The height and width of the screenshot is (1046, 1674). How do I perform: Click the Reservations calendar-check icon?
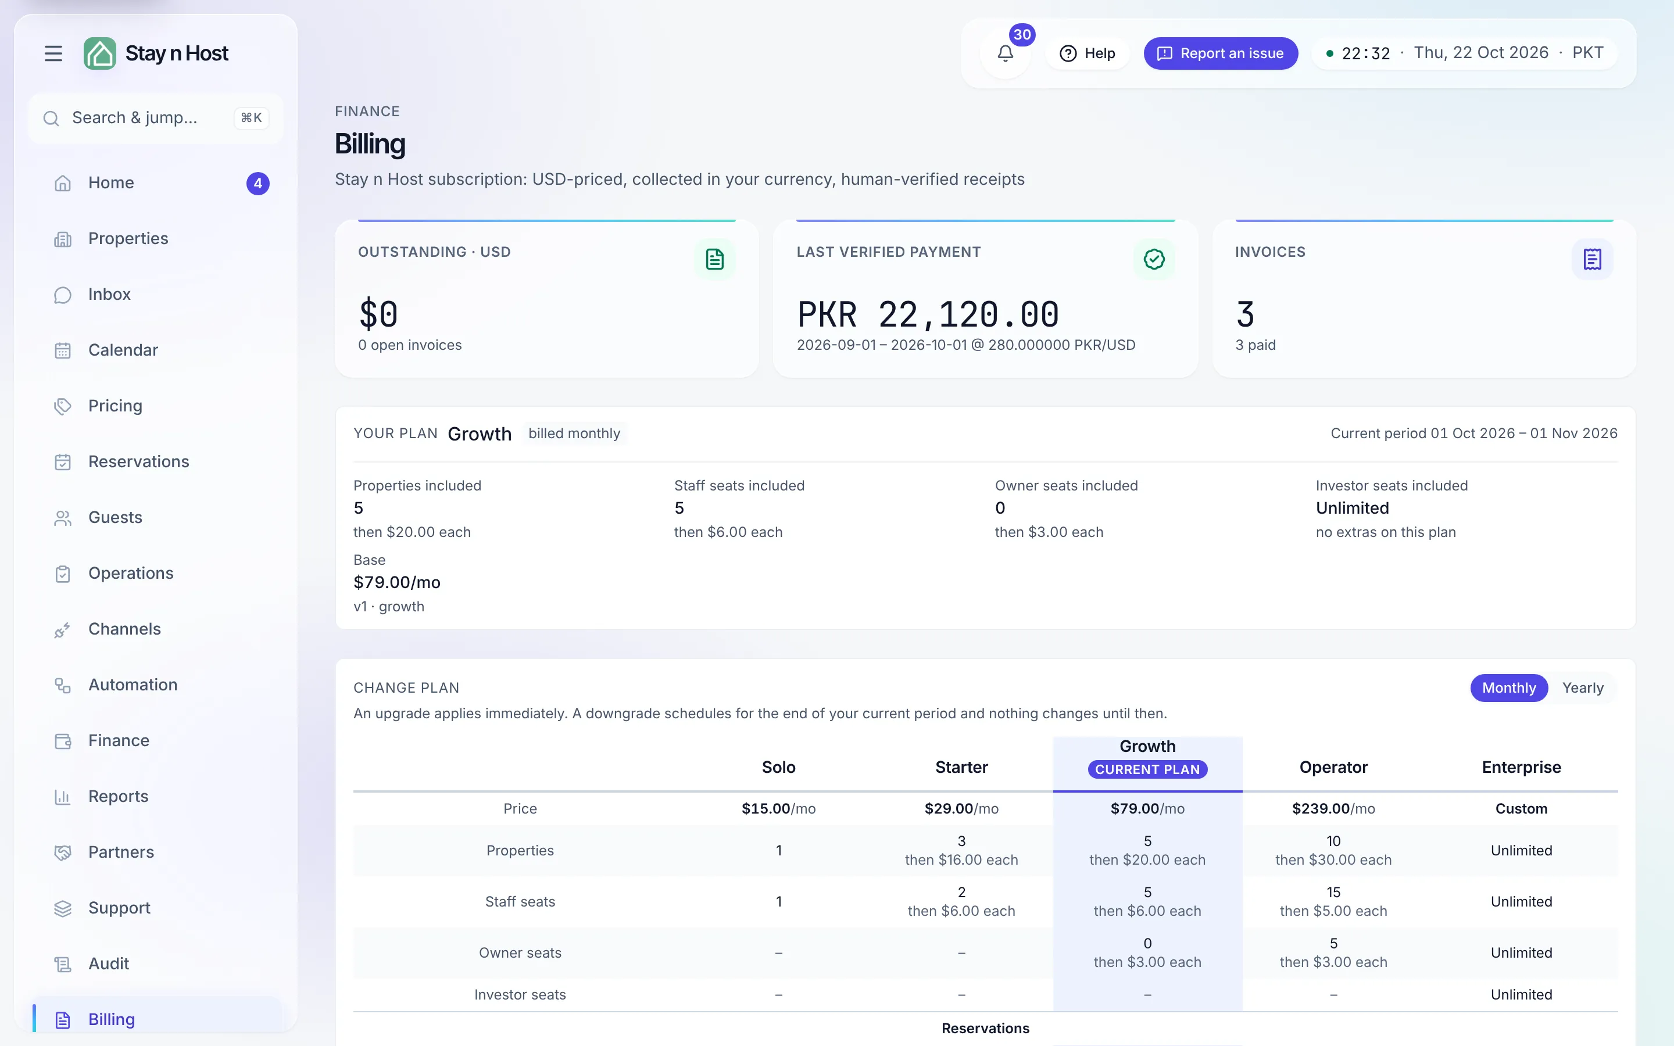(x=63, y=462)
